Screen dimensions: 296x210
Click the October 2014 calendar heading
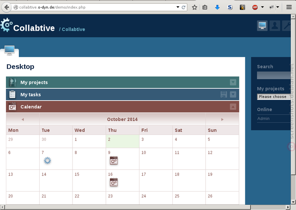122,119
